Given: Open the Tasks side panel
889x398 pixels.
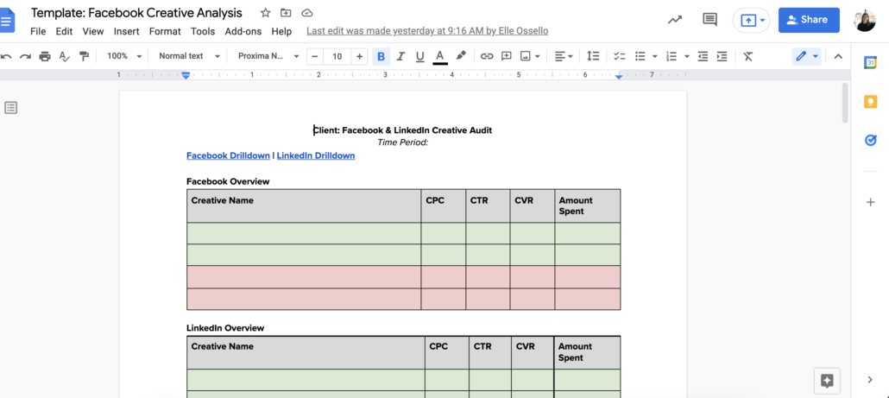Looking at the screenshot, I should 870,140.
